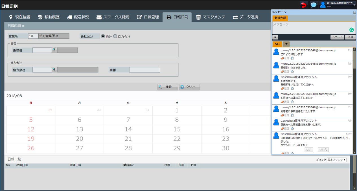Open the プリンタ dropdown
The height and width of the screenshot is (191, 357).
[336, 160]
